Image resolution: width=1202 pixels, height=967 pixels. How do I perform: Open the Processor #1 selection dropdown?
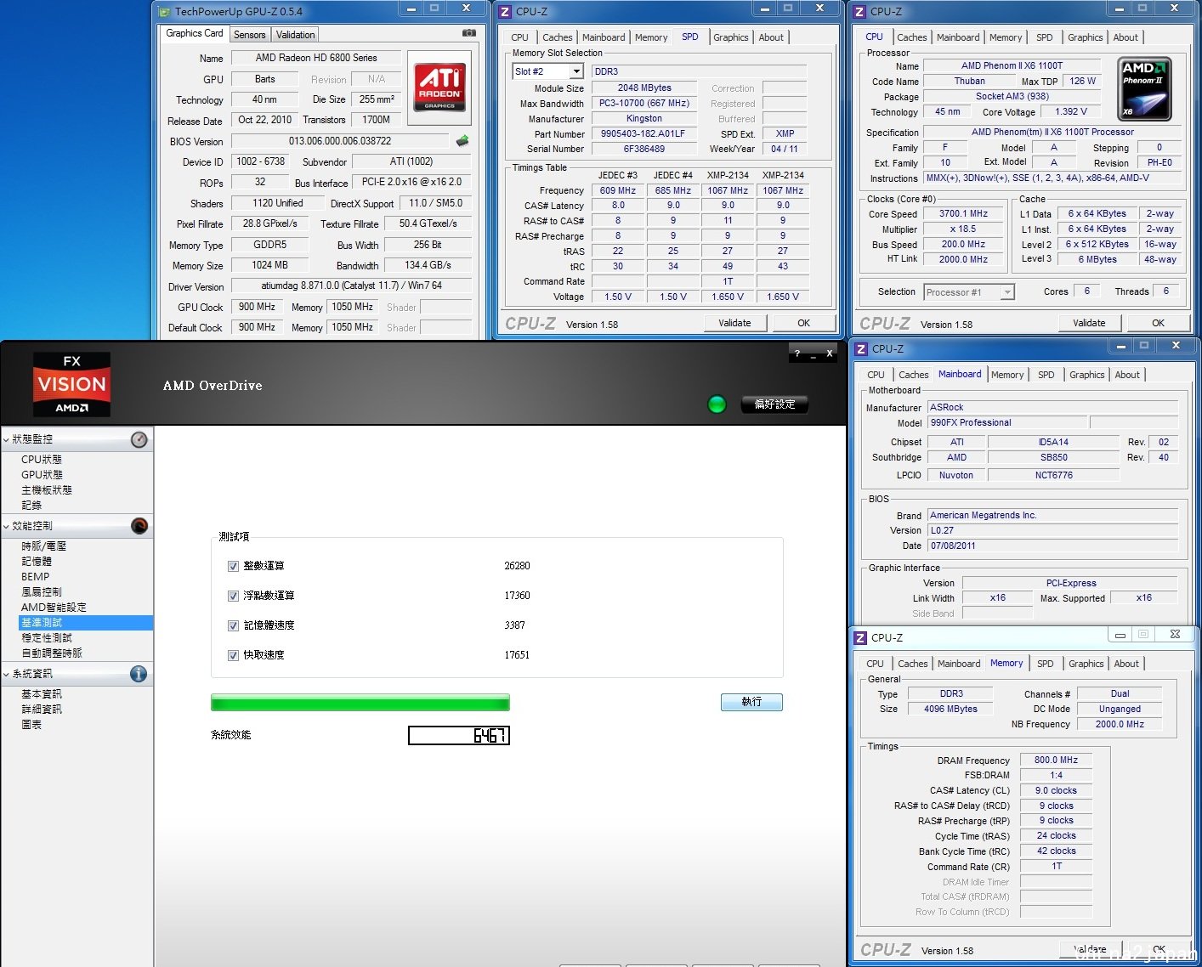coord(1007,292)
